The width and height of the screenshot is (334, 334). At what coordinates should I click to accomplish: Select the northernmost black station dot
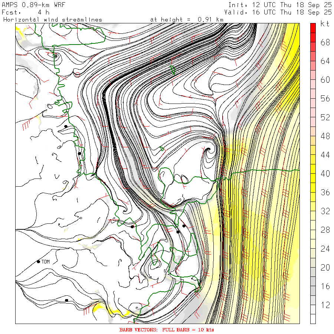tap(66, 126)
